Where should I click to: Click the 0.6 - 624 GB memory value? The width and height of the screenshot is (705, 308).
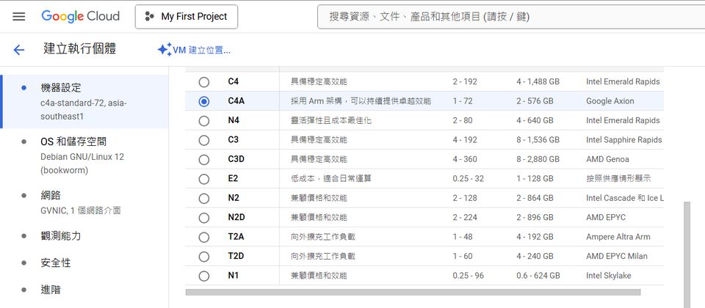[538, 275]
